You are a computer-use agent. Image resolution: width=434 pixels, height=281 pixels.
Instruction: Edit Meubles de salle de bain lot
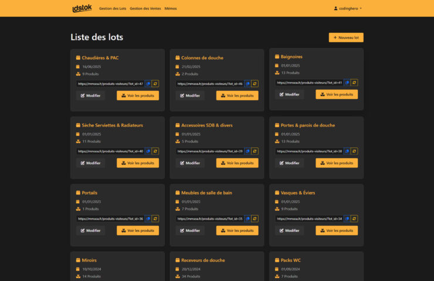point(190,231)
